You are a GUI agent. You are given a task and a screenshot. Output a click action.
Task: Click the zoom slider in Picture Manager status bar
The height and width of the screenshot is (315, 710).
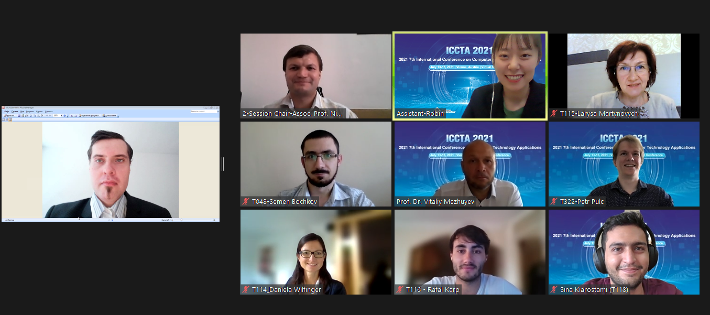point(181,220)
